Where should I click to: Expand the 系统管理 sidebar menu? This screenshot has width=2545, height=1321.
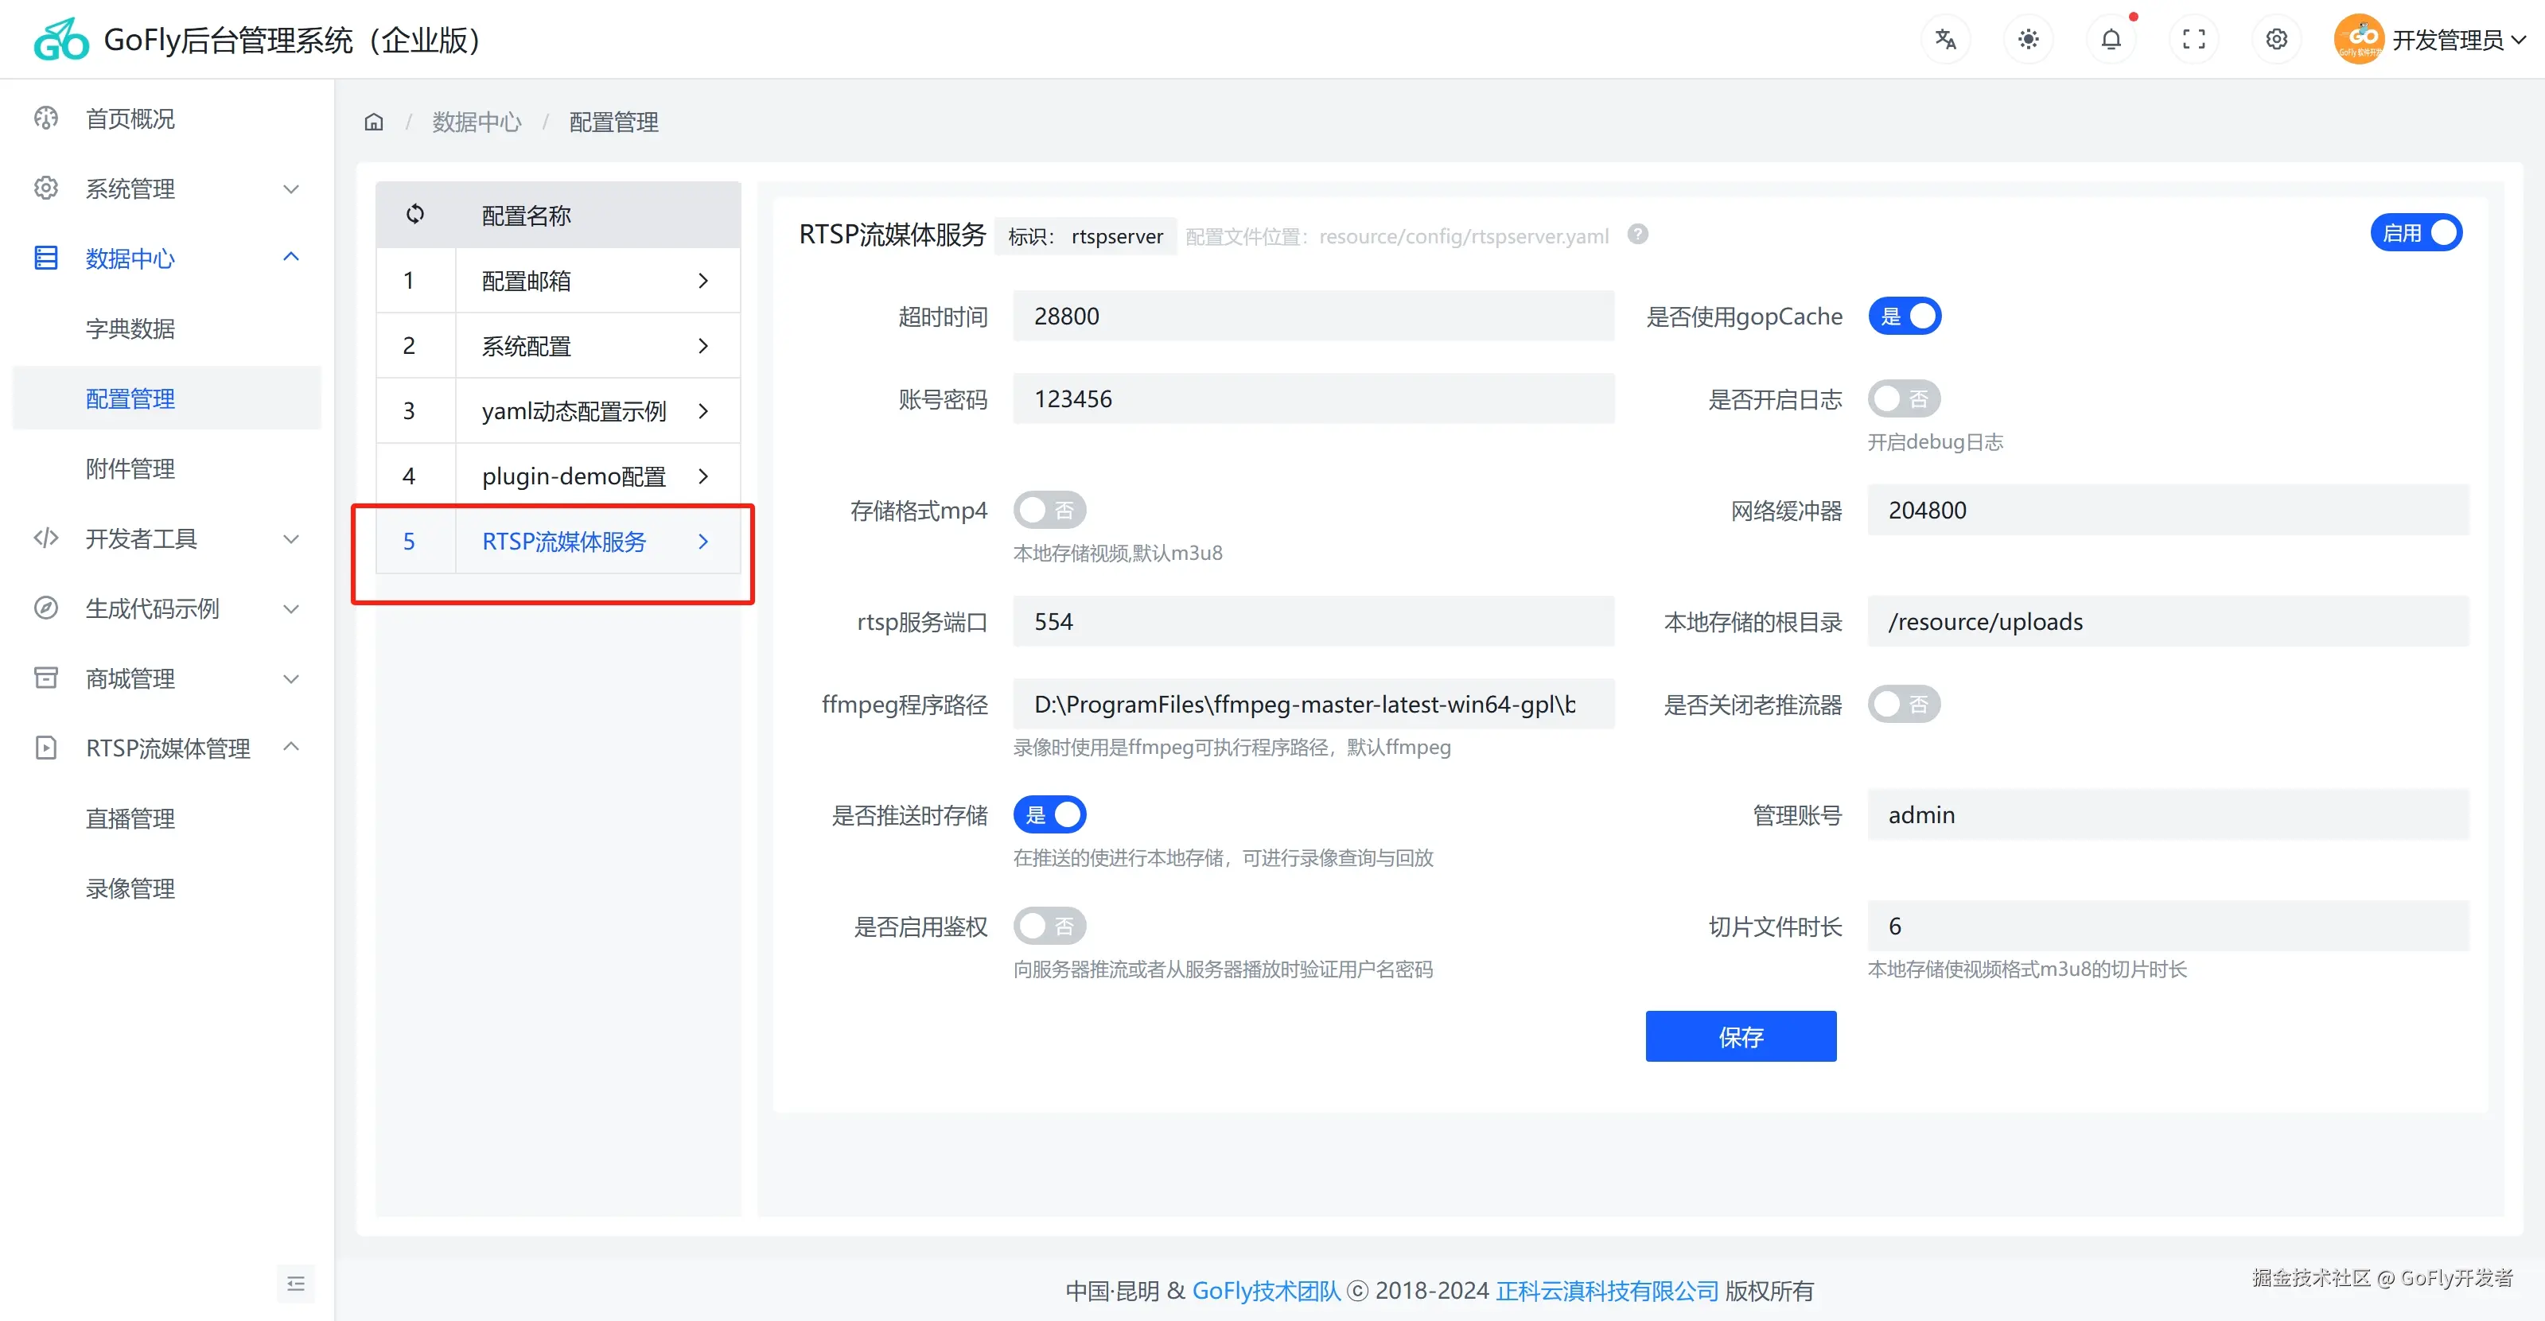[166, 188]
